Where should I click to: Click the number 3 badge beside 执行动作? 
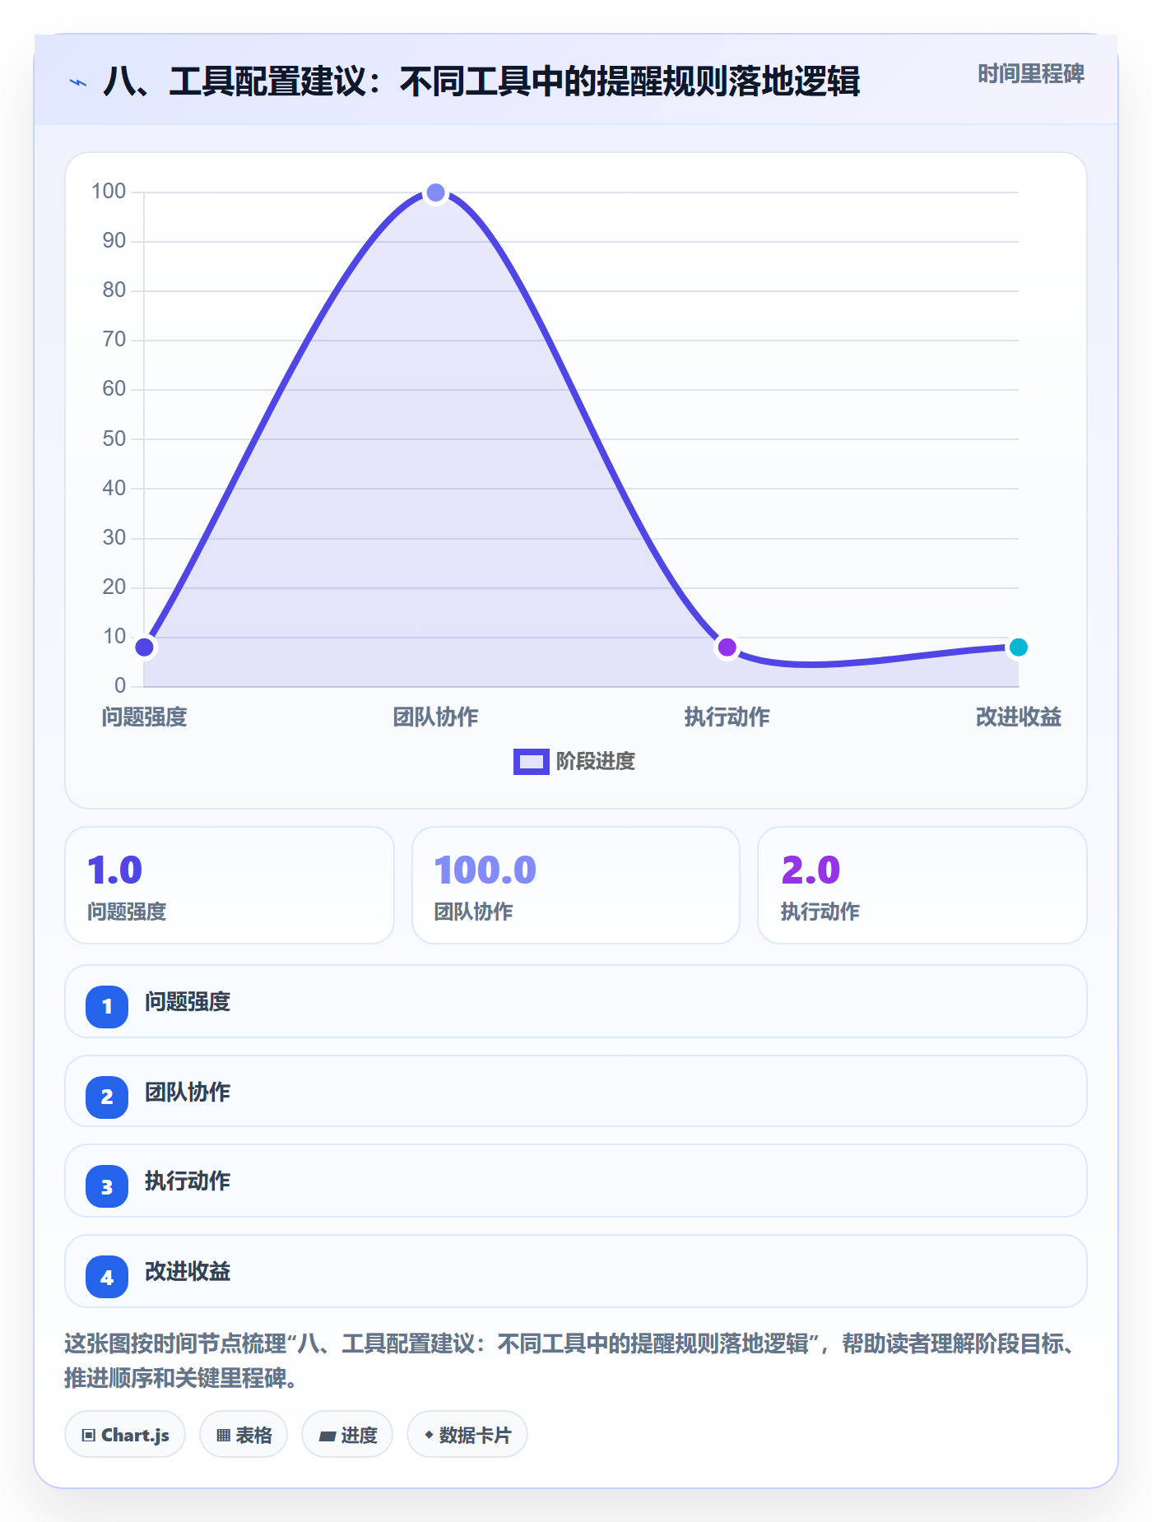(x=107, y=1186)
